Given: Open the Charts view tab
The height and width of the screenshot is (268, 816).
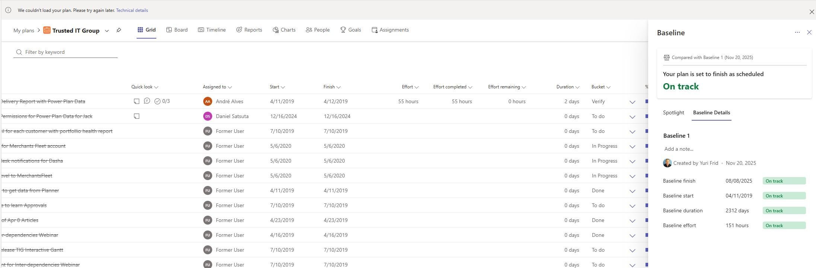Looking at the screenshot, I should (284, 30).
